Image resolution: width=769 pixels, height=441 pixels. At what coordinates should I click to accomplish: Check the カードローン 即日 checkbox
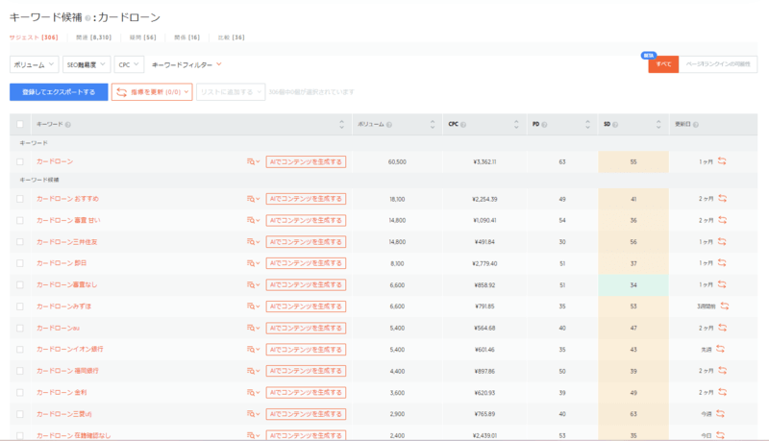[x=20, y=263]
